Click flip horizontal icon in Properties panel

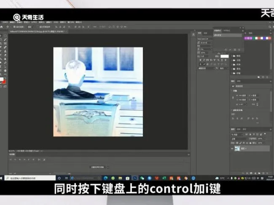[x=253, y=104]
